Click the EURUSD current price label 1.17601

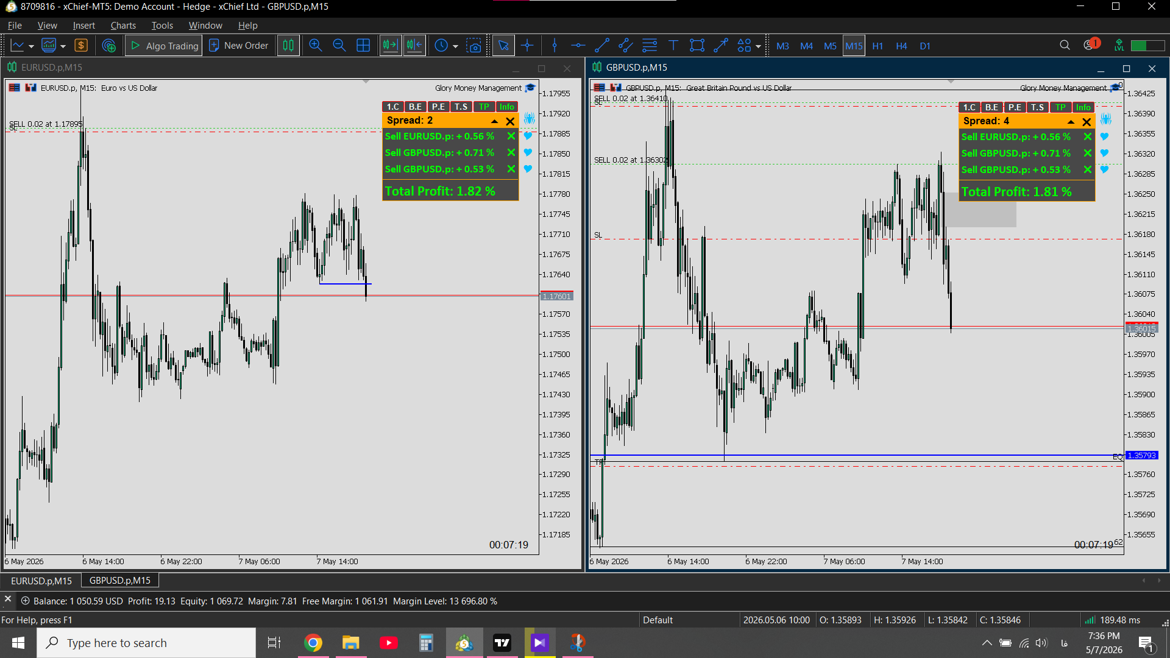pyautogui.click(x=557, y=296)
